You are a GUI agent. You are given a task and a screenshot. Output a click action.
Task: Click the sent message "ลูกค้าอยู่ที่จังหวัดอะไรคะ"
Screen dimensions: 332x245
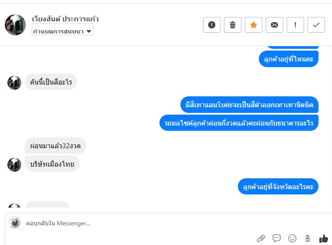point(278,187)
